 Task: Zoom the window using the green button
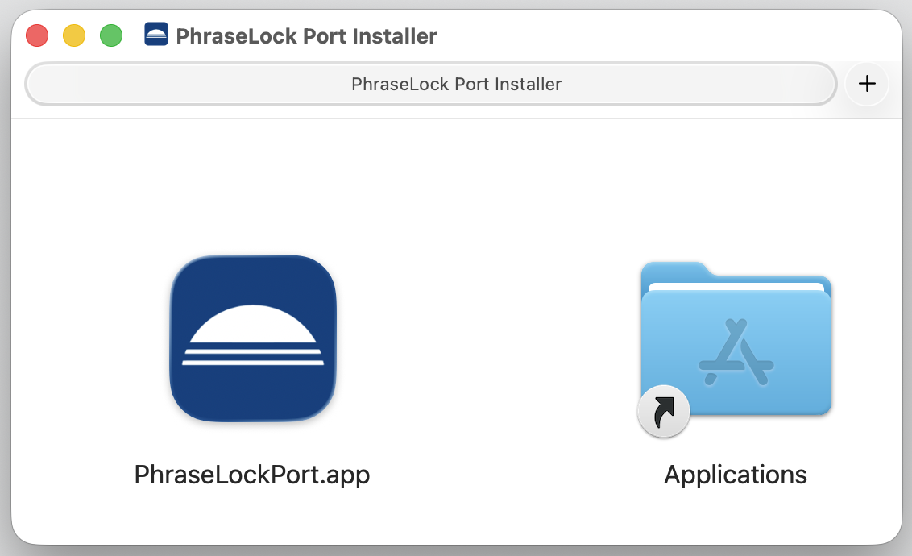[111, 35]
